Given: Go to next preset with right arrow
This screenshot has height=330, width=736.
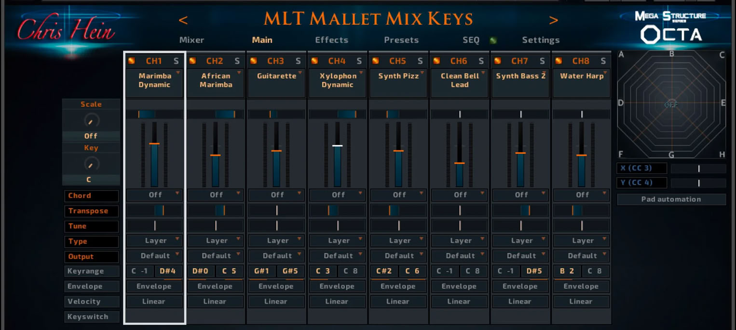Looking at the screenshot, I should point(554,20).
